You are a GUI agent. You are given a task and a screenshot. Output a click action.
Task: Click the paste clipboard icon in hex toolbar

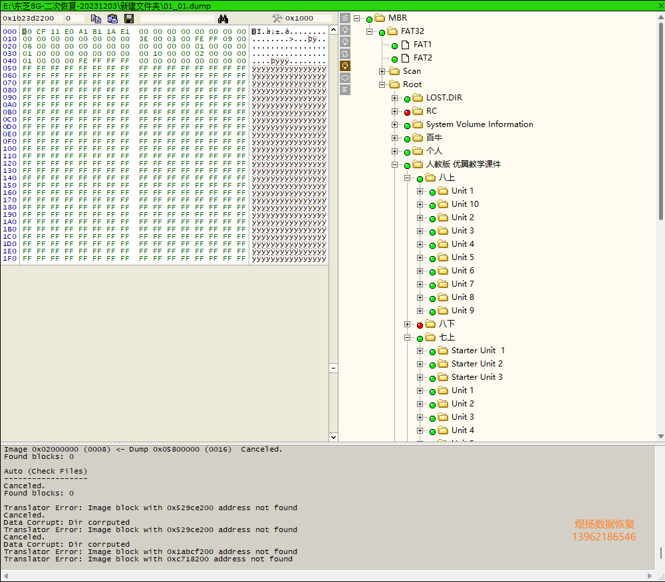[x=112, y=19]
